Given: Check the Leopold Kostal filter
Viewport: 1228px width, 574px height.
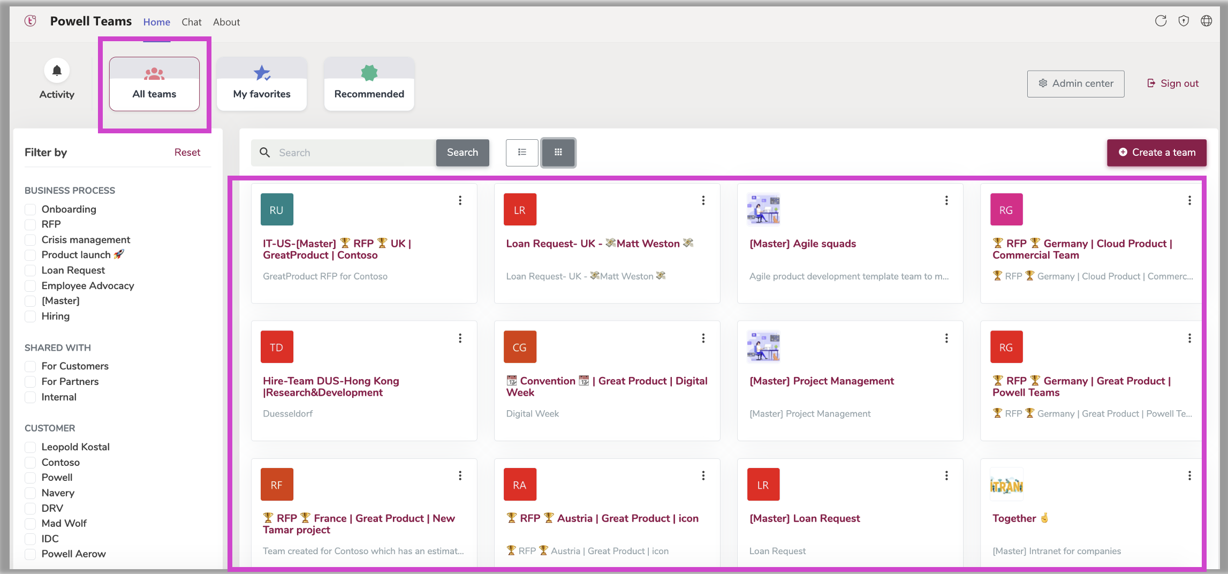Looking at the screenshot, I should (31, 447).
